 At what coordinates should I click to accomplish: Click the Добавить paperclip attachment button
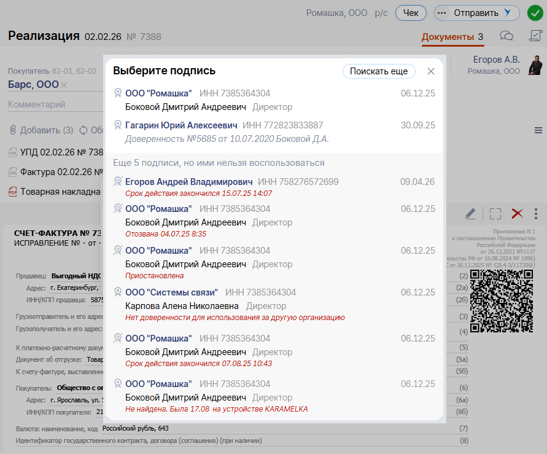pyautogui.click(x=41, y=130)
